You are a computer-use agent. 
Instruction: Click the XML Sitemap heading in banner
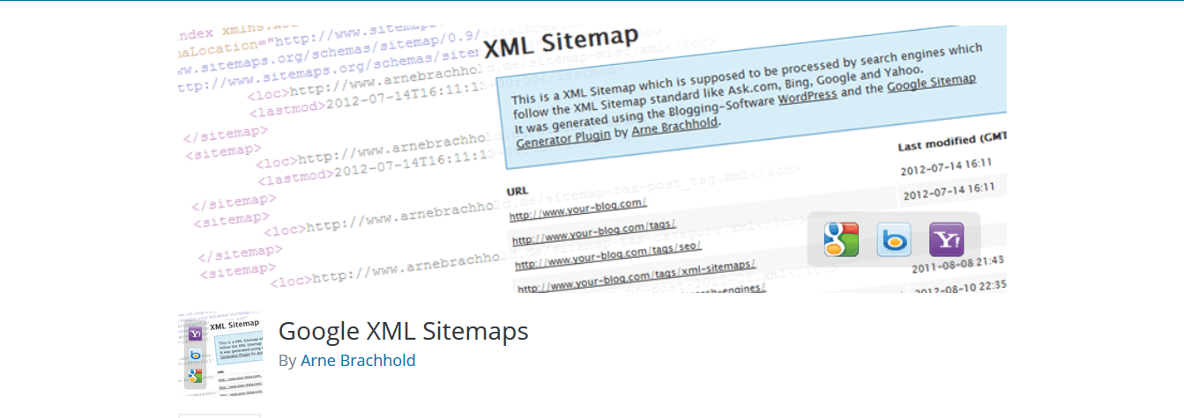click(561, 44)
